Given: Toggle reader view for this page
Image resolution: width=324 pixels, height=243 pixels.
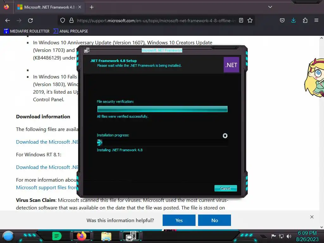Looking at the screenshot, I should (241, 21).
